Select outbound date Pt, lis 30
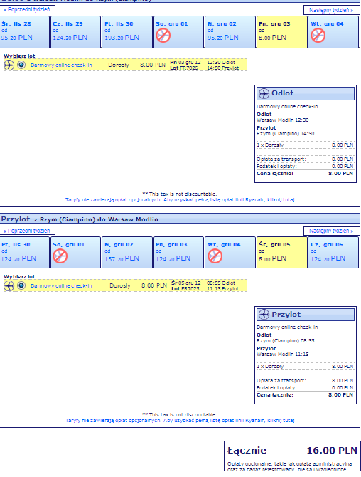The width and height of the screenshot is (361, 477). click(x=127, y=32)
